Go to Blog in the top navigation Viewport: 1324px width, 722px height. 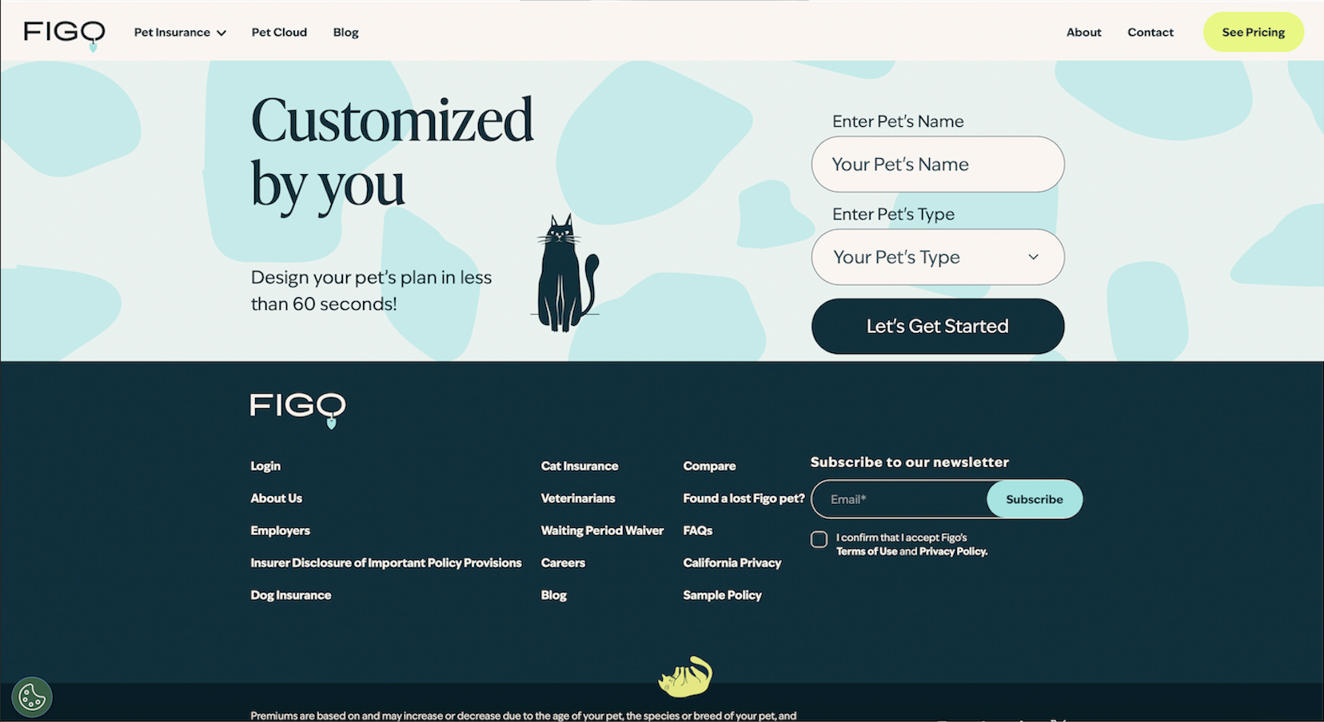[345, 33]
